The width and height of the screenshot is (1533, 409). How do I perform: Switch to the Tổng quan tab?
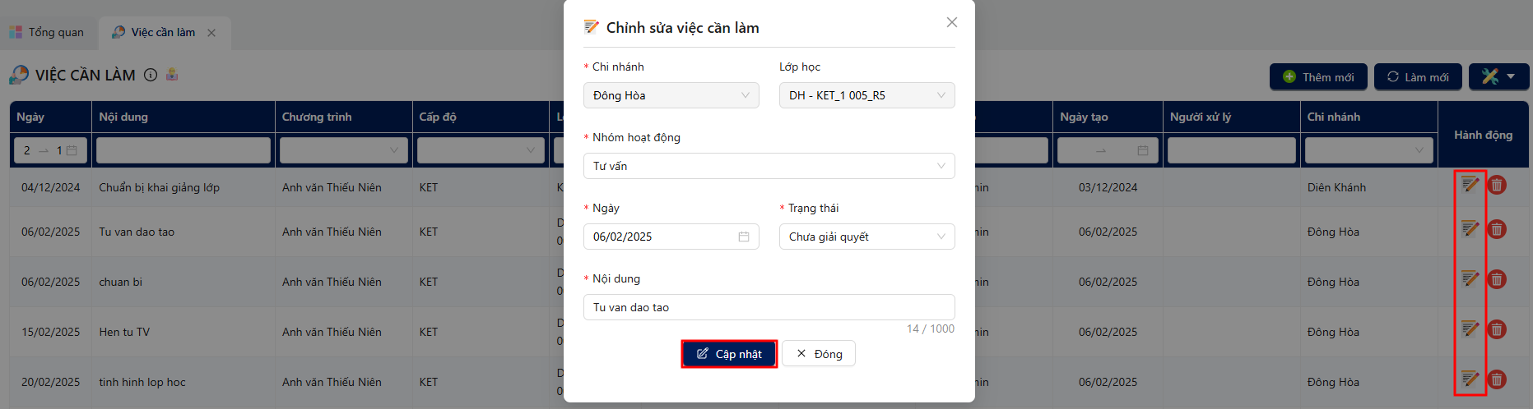click(x=47, y=32)
